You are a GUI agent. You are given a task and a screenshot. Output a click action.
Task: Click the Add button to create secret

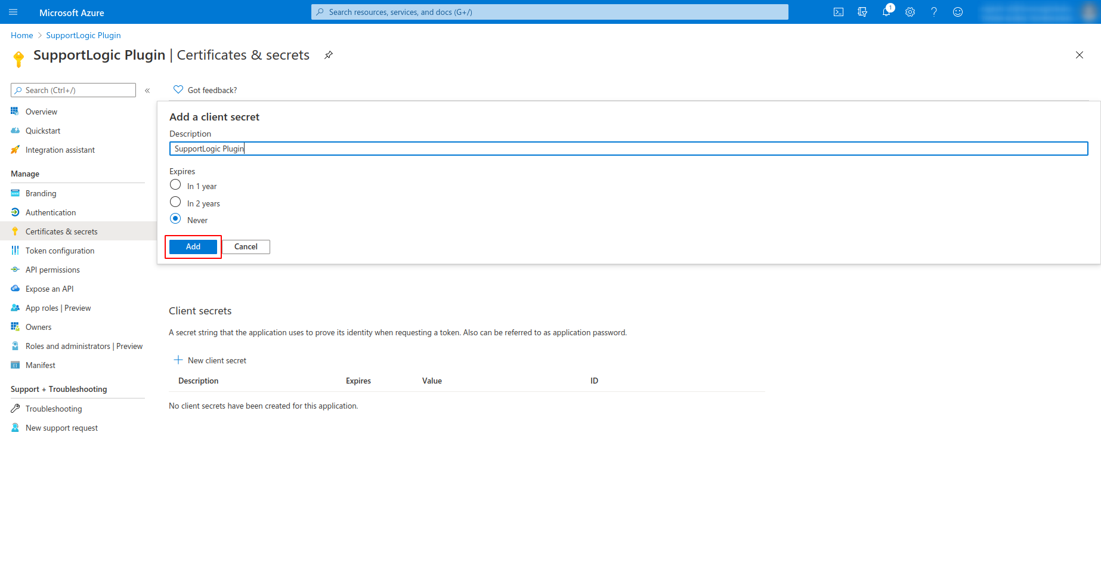coord(193,246)
